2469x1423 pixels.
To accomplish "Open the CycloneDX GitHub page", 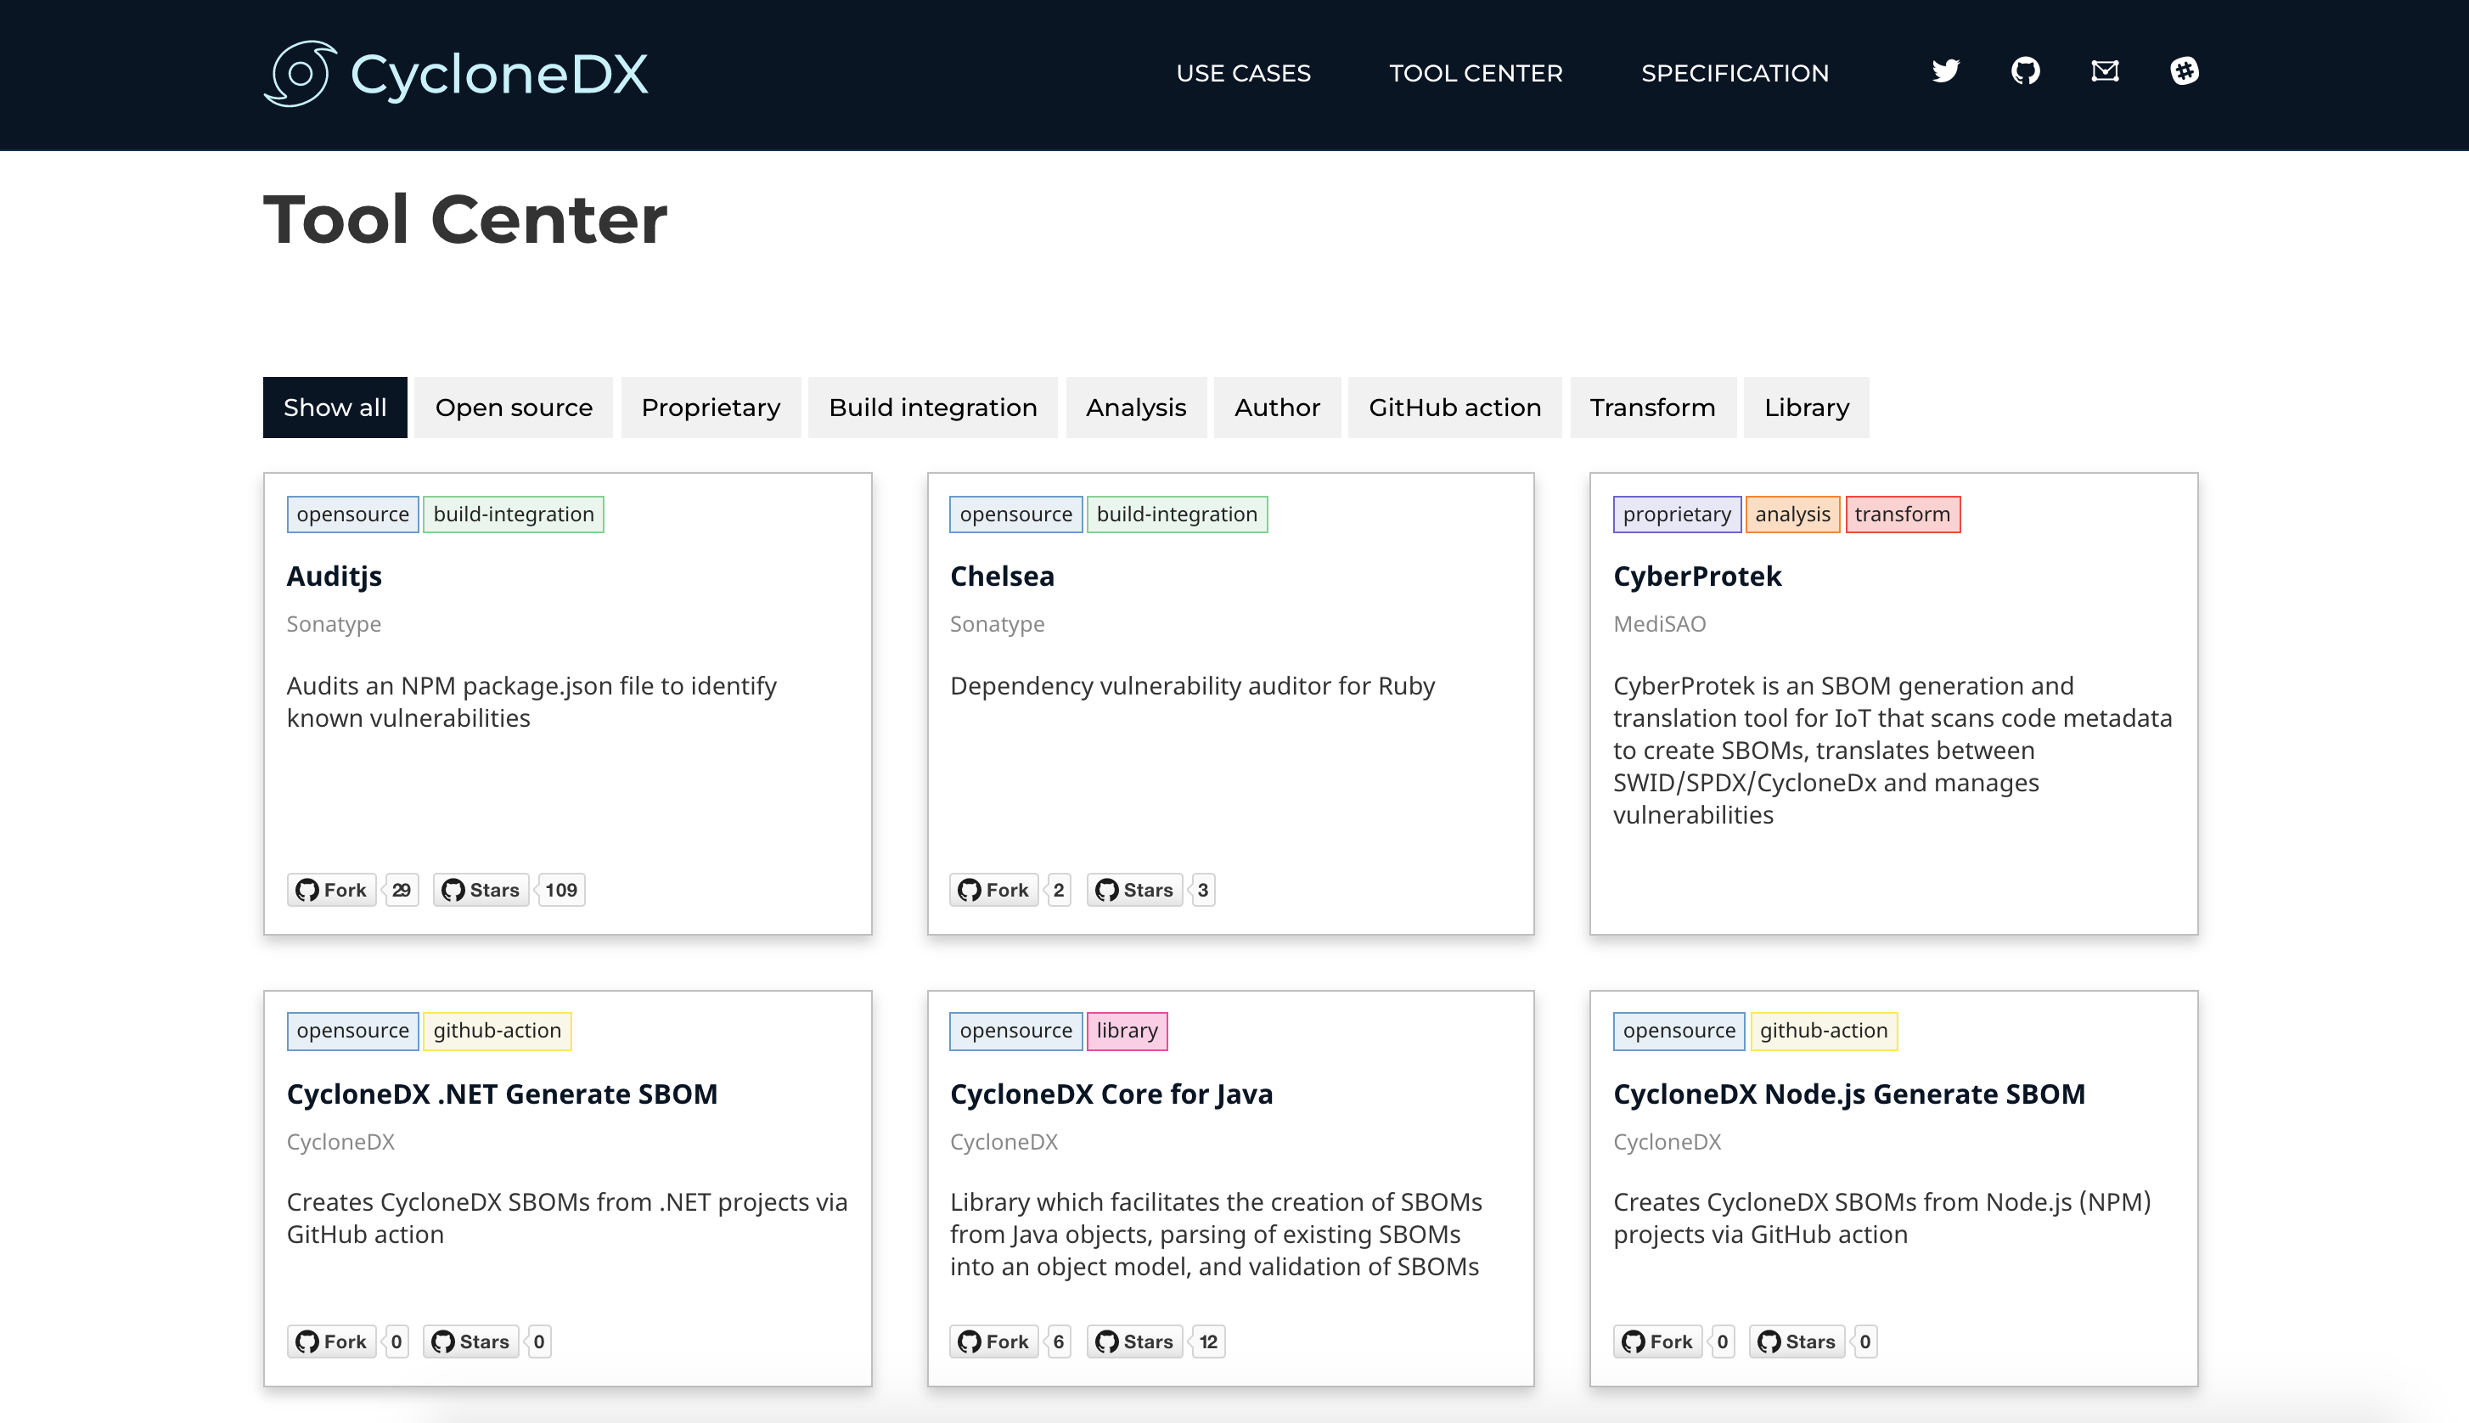I will coord(2026,71).
